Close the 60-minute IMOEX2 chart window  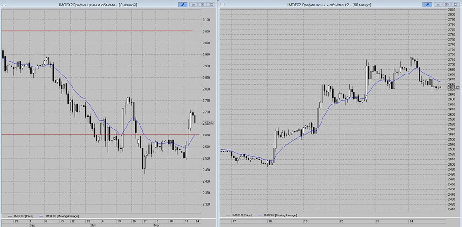pyautogui.click(x=455, y=5)
